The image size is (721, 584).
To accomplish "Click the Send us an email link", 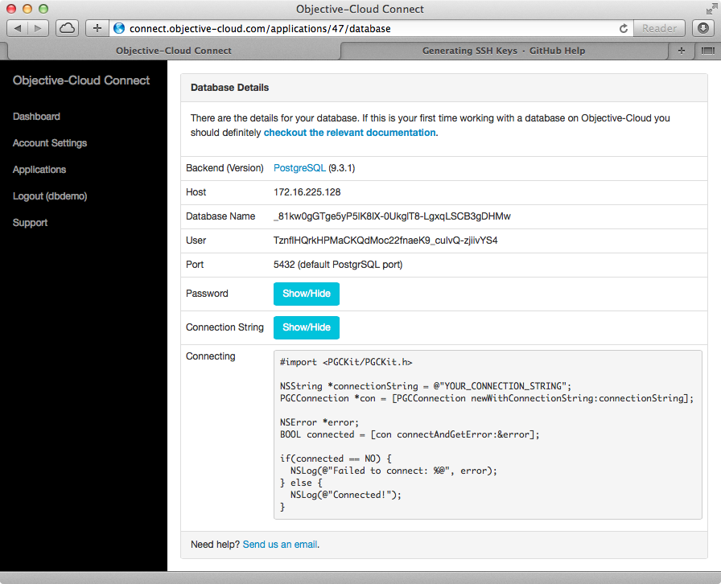I will coord(280,545).
